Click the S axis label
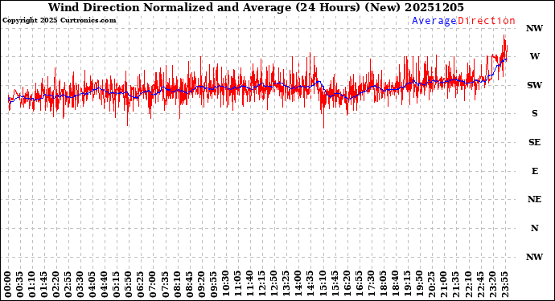This screenshot has height=301, width=555. 534,113
